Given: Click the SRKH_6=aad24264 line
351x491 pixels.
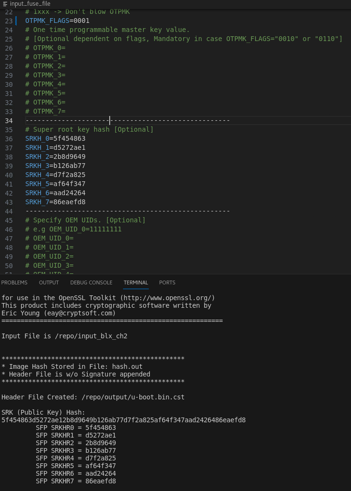Looking at the screenshot, I should 55,193.
